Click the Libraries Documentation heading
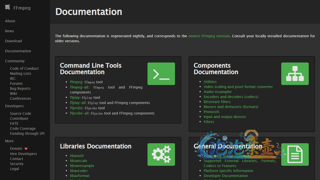The width and height of the screenshot is (320, 180). (96, 146)
